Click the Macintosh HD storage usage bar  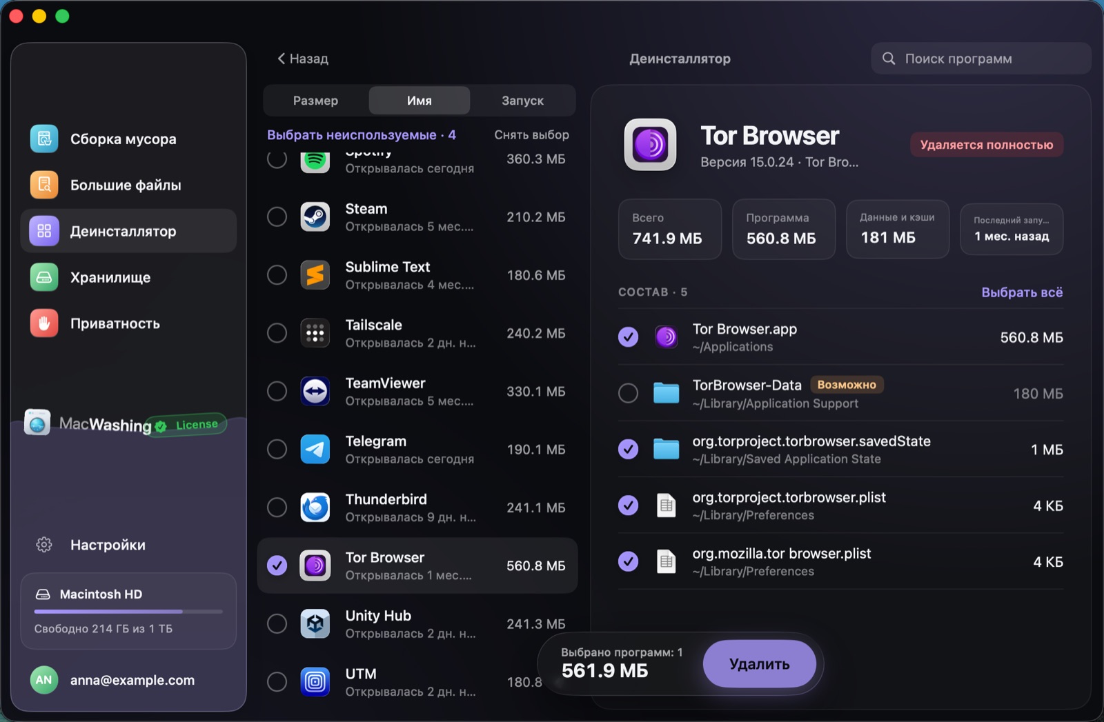[128, 612]
